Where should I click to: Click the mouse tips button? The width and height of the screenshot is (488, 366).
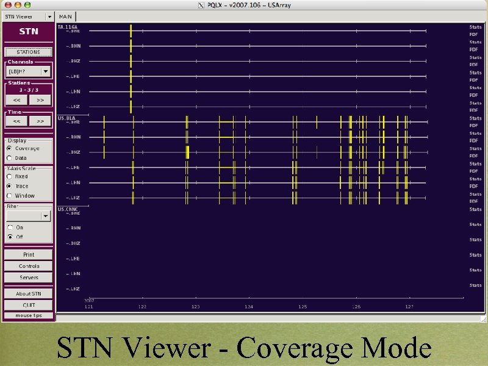coord(29,315)
